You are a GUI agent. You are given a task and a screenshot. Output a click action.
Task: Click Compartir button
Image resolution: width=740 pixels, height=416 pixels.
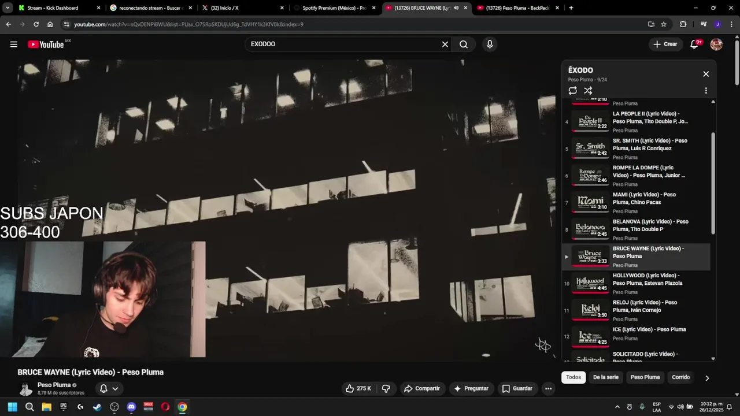(x=421, y=388)
